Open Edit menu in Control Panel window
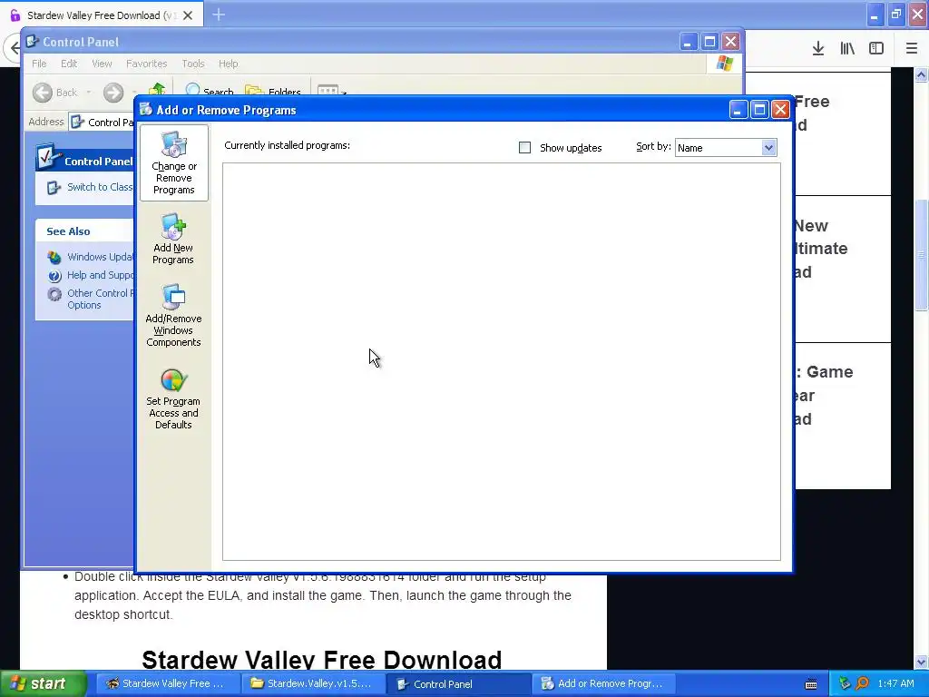Screen dimensions: 929x697 [x=69, y=64]
